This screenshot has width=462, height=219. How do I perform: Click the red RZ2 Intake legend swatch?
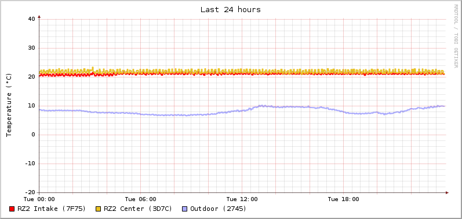(12, 209)
